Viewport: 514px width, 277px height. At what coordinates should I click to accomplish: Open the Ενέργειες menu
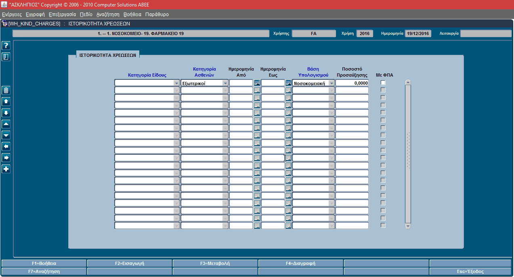click(12, 14)
